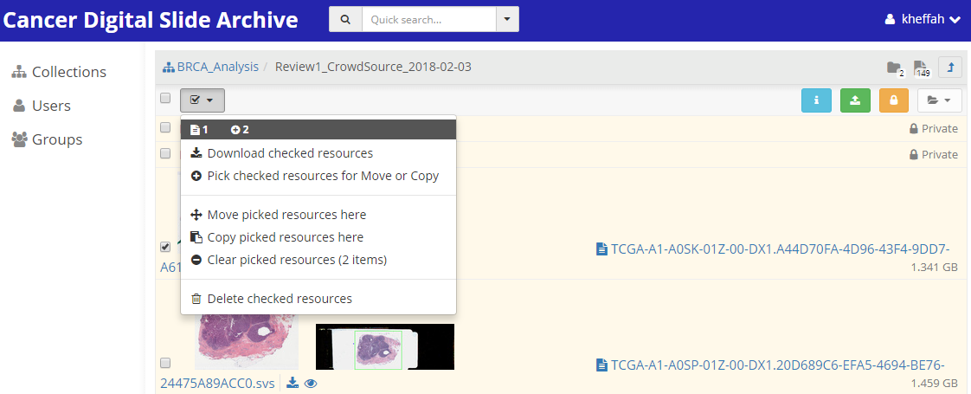
Task: Choose Clear picked resources (2 items)
Action: (x=318, y=260)
